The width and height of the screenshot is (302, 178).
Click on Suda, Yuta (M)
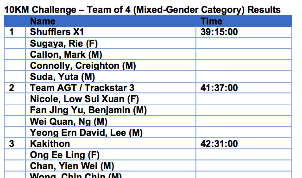pos(63,77)
